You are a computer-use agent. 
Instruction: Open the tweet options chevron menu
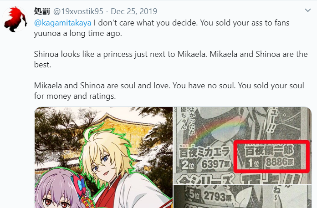tap(307, 10)
